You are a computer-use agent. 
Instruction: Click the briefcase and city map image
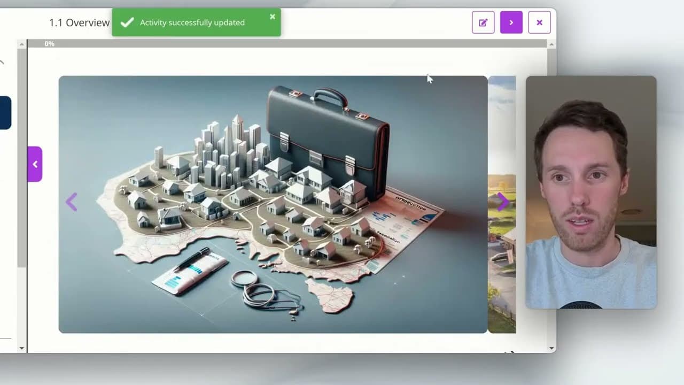click(x=273, y=204)
